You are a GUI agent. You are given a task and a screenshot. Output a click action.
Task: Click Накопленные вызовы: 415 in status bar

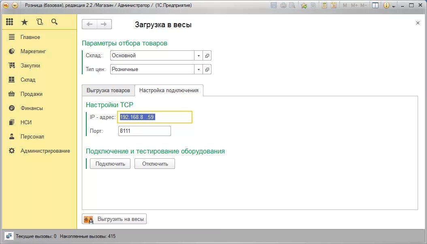88,236
